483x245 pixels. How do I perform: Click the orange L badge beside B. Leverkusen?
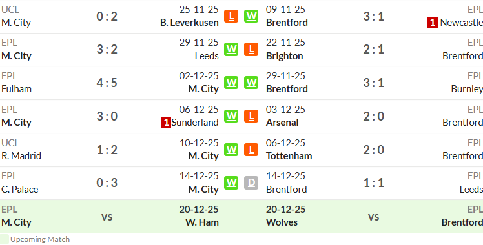(231, 16)
